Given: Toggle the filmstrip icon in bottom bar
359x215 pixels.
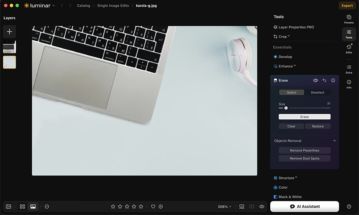Looking at the screenshot, I should tap(242, 206).
